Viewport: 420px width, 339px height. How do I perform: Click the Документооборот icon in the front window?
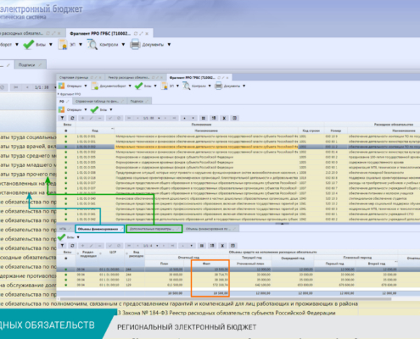pyautogui.click(x=94, y=86)
